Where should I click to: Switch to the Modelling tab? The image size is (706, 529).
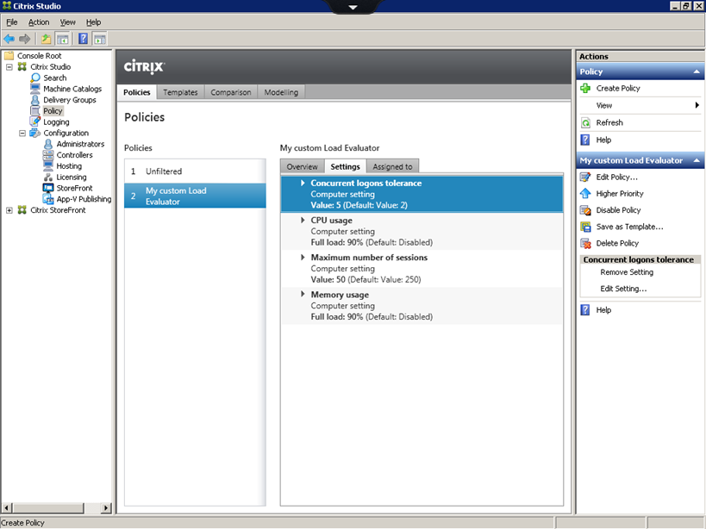(x=281, y=92)
